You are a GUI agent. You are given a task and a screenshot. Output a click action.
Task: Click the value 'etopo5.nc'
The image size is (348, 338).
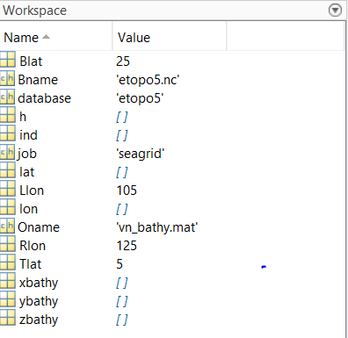click(x=148, y=80)
